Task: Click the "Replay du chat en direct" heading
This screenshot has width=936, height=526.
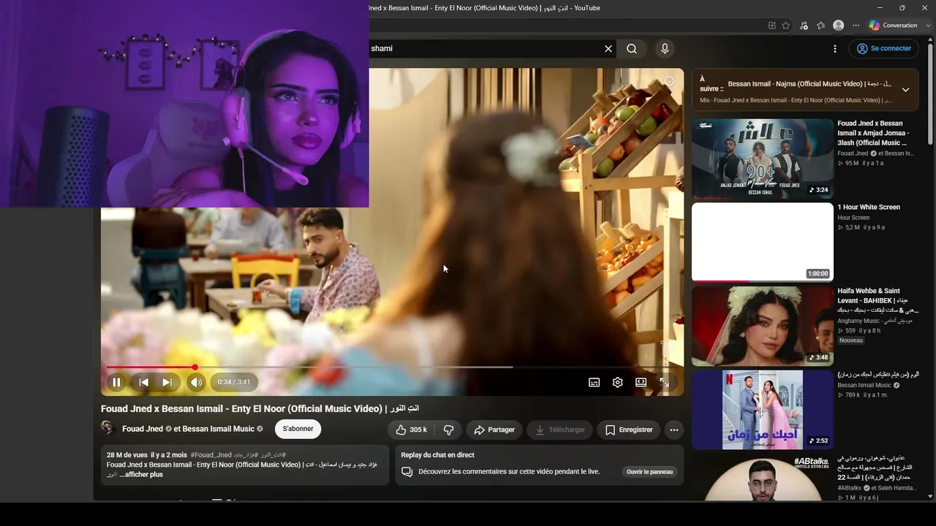Action: click(x=437, y=455)
